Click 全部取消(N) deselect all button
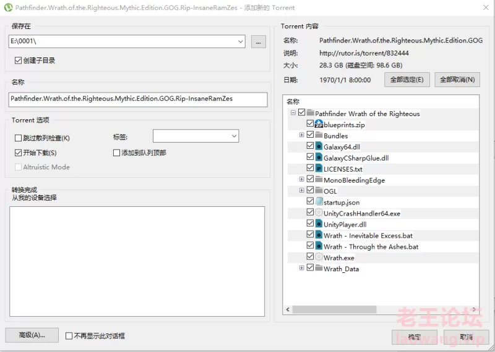The height and width of the screenshot is (352, 495). click(457, 80)
